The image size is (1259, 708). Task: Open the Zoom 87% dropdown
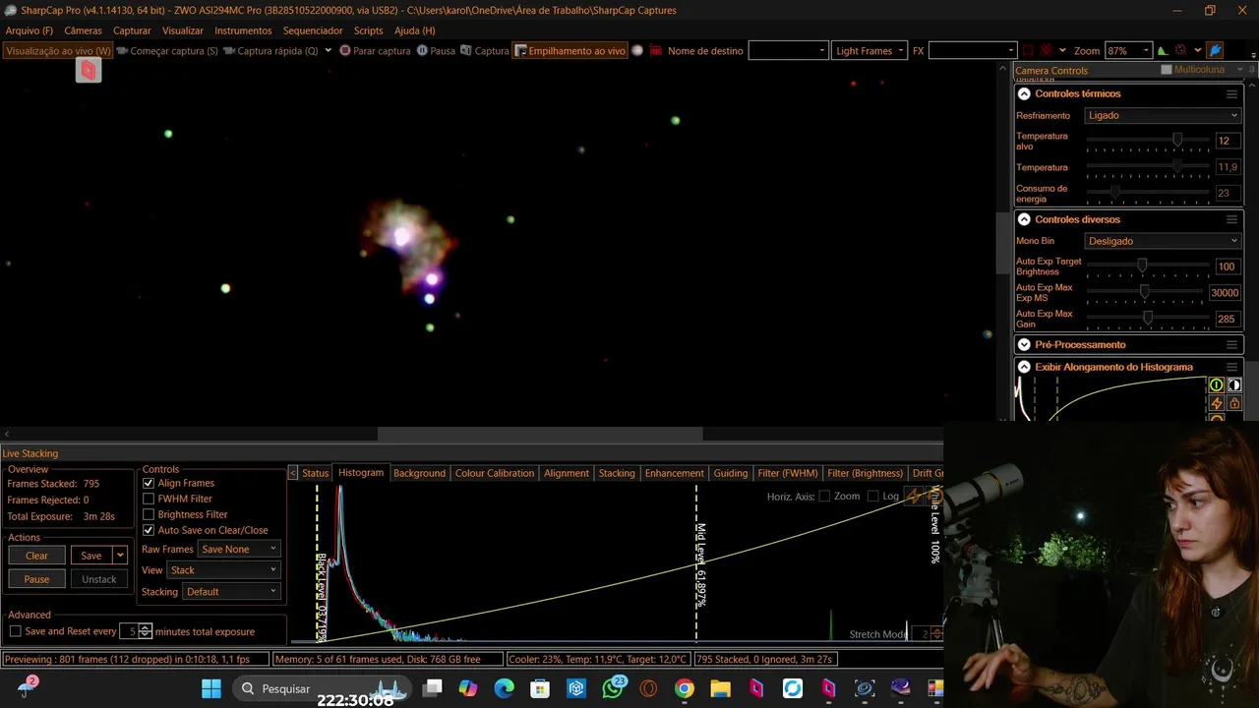[x=1128, y=50]
